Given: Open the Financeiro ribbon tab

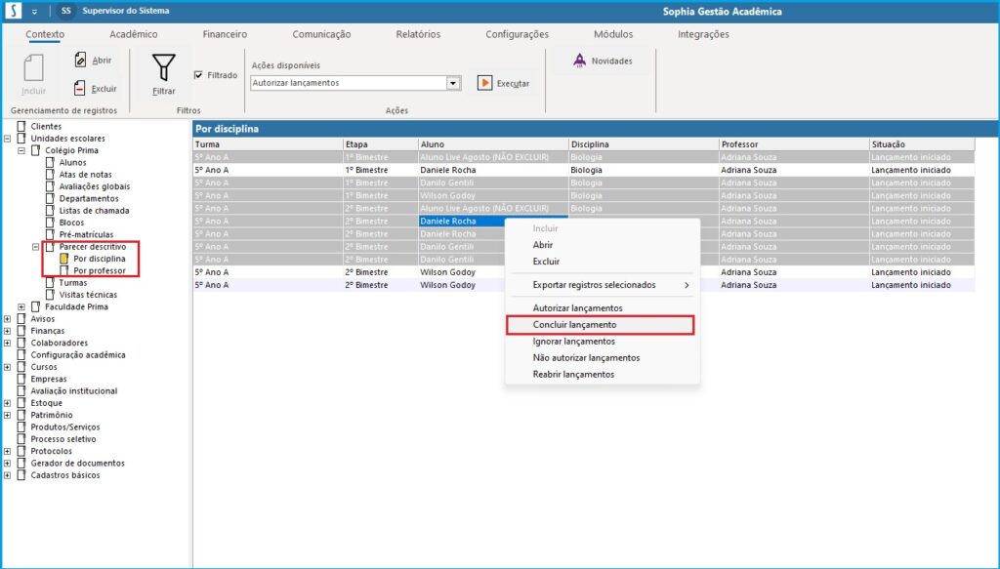Looking at the screenshot, I should coord(225,34).
